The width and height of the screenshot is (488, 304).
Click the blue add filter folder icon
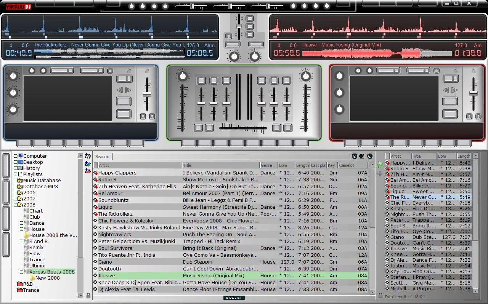[x=88, y=163]
